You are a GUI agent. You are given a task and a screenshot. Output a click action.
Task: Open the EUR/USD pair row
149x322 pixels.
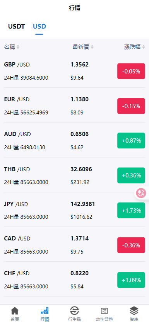pyautogui.click(x=74, y=106)
